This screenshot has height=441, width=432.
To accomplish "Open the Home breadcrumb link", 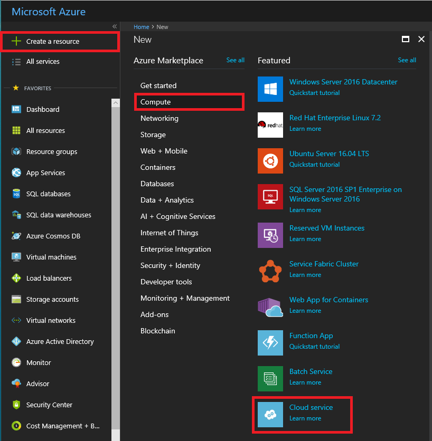I will [141, 26].
